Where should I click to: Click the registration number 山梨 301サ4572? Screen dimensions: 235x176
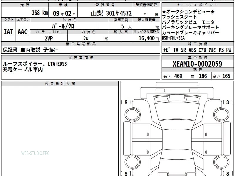(x=111, y=13)
